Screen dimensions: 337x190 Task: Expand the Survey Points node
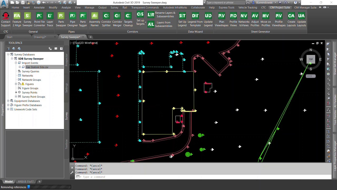(16, 92)
